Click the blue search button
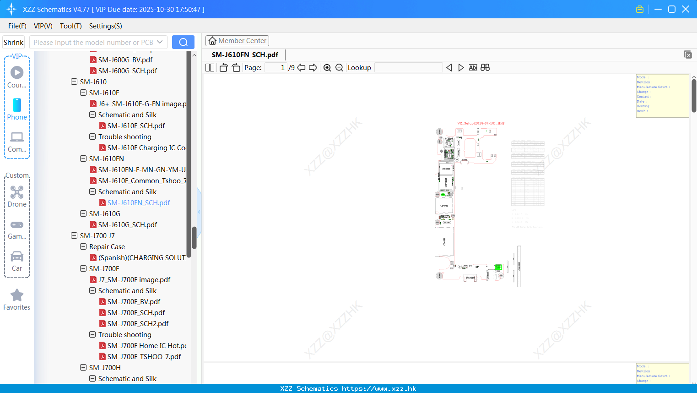This screenshot has width=697, height=393. click(183, 42)
